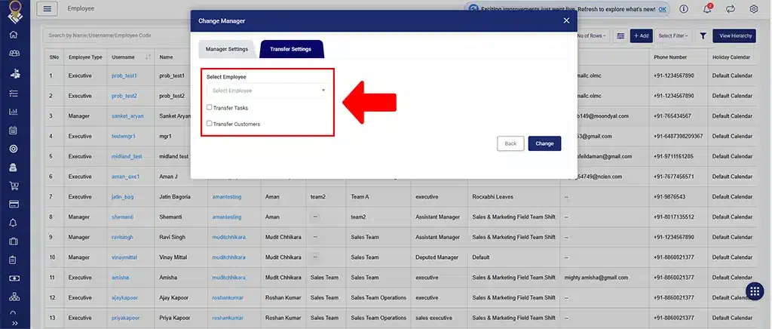The width and height of the screenshot is (772, 329).
Task: Open priyakapoor username link
Action: [126, 318]
